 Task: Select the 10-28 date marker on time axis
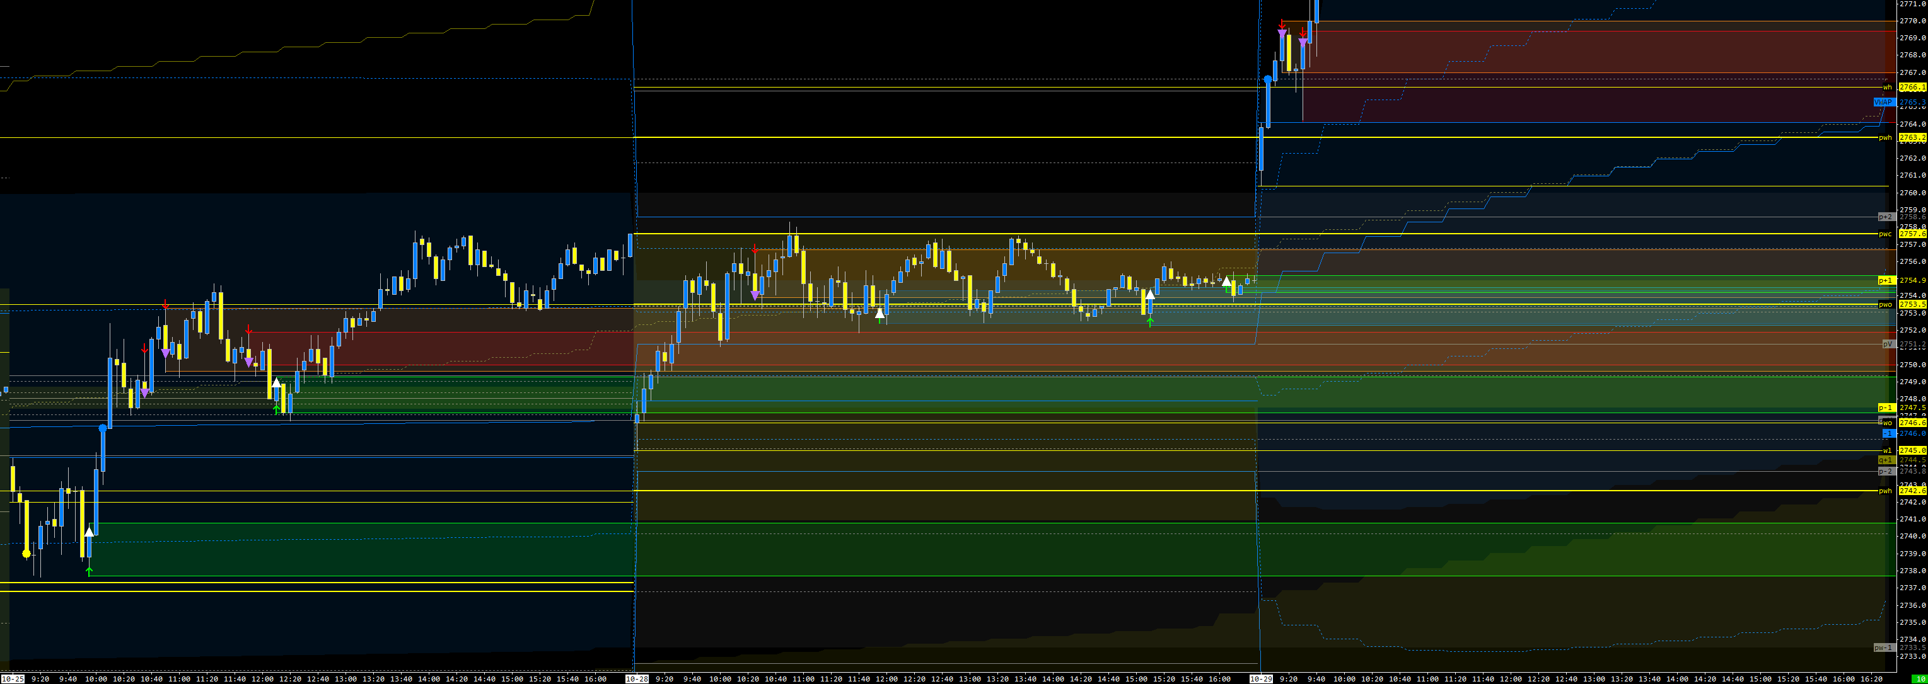click(637, 679)
